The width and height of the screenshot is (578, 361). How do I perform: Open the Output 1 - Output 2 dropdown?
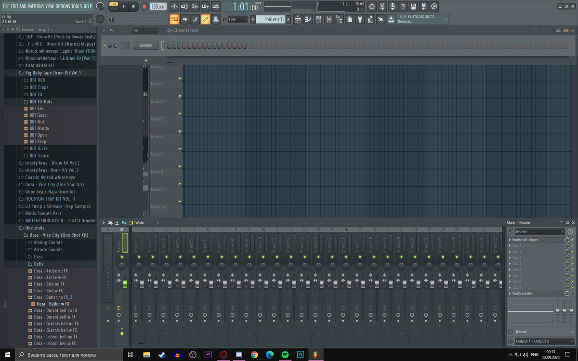(544, 341)
